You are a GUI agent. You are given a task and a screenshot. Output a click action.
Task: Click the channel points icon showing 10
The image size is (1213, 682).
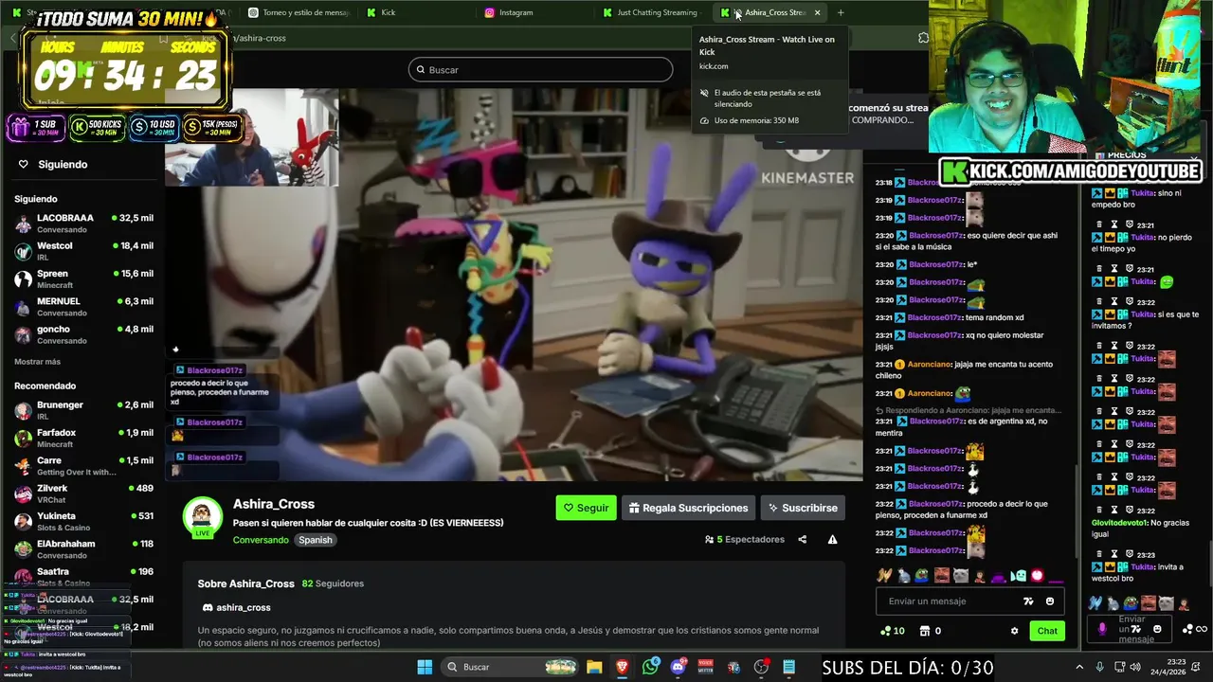(892, 631)
